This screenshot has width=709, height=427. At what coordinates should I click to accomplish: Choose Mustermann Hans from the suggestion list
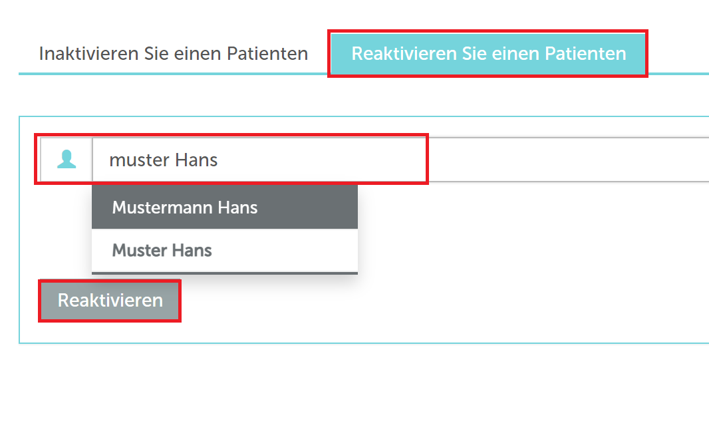(225, 207)
